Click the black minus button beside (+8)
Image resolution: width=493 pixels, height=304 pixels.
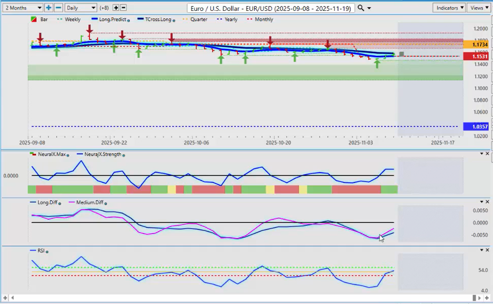123,8
